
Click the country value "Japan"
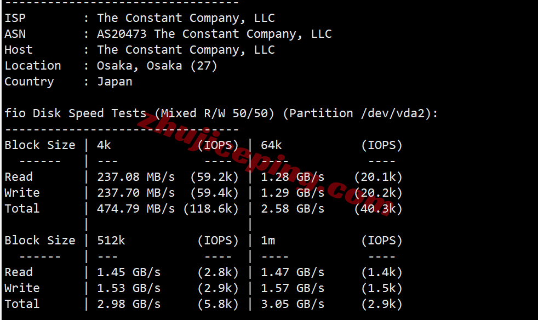115,82
